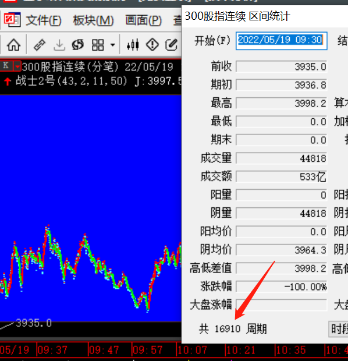Screen dimensions: 348x361
Task: Click the 期初 value 3936.8
Action: (282, 85)
